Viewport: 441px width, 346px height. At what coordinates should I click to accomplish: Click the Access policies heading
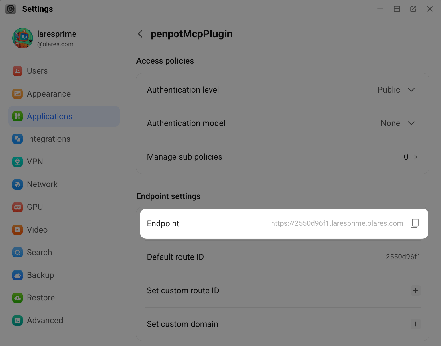coord(165,61)
